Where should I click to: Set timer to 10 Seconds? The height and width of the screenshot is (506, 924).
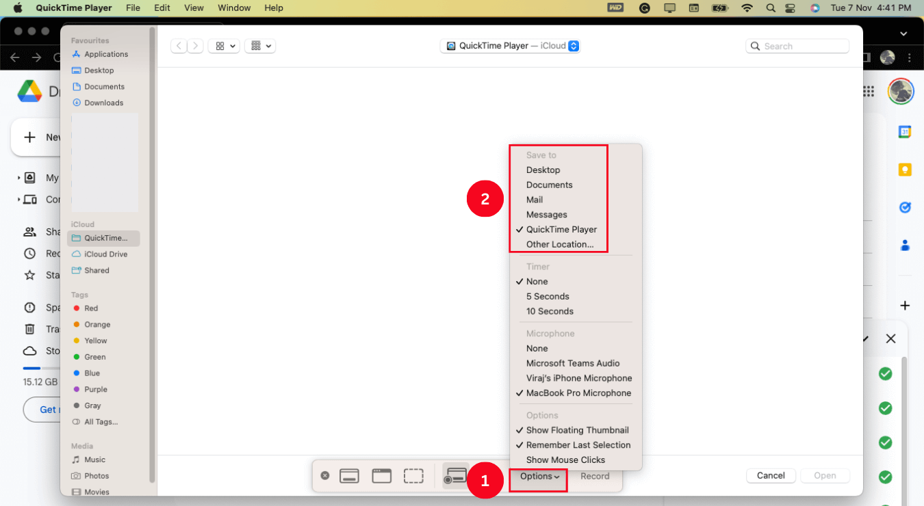point(550,312)
